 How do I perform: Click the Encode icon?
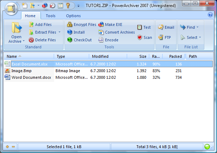[x=101, y=40]
